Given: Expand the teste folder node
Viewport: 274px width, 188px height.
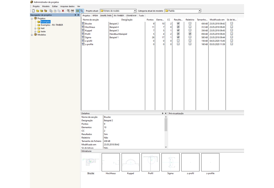Looking at the screenshot, I should pos(35,32).
